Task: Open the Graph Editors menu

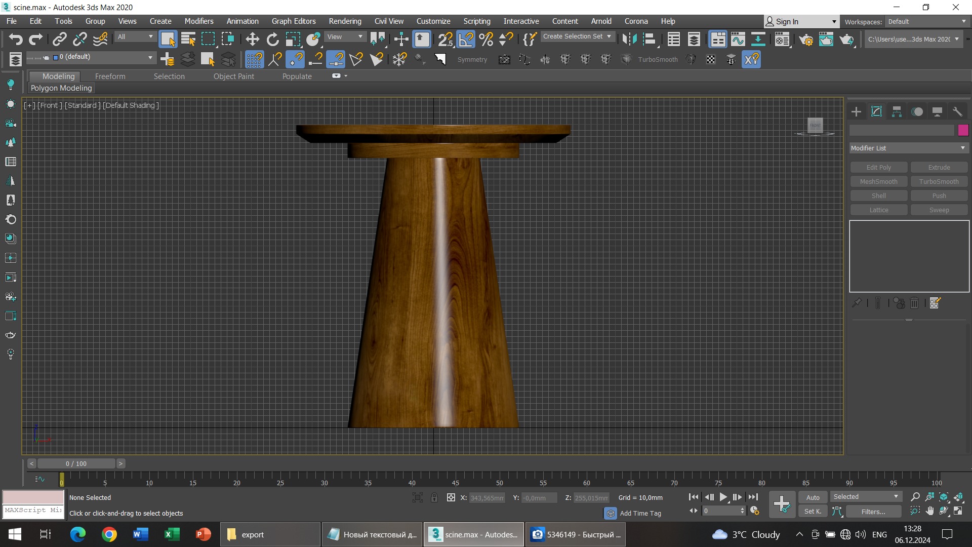Action: [x=293, y=21]
